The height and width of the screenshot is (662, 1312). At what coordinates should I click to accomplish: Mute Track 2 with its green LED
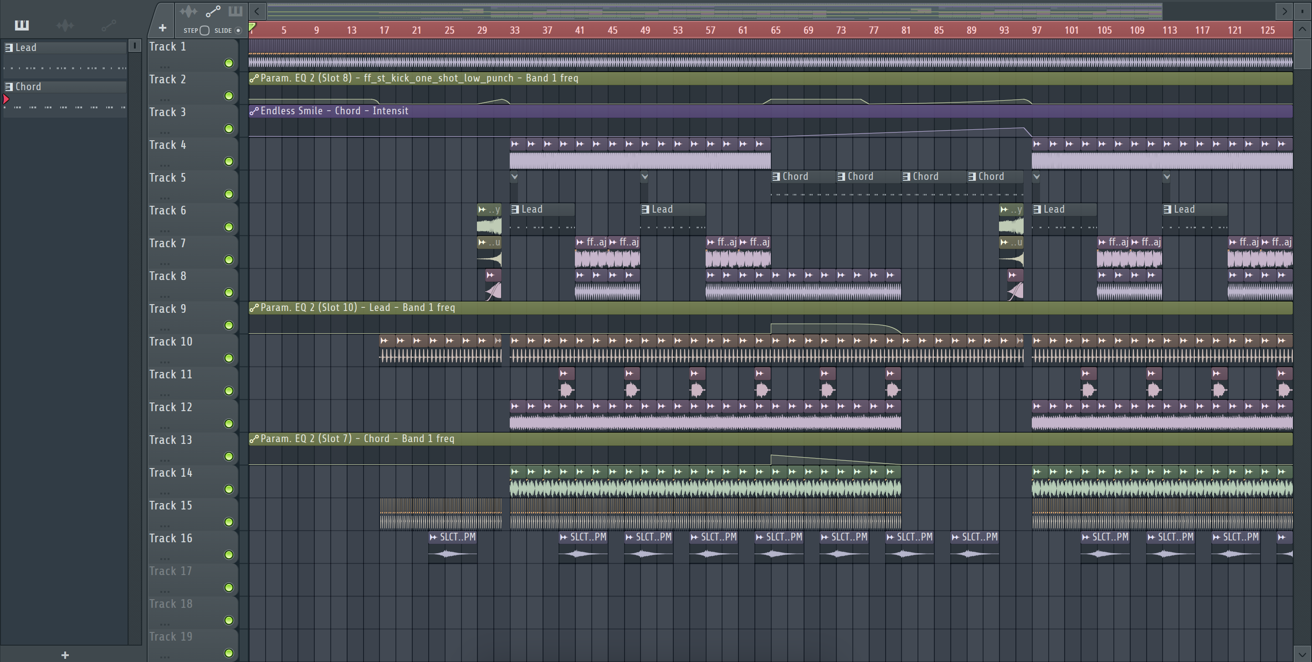(229, 96)
